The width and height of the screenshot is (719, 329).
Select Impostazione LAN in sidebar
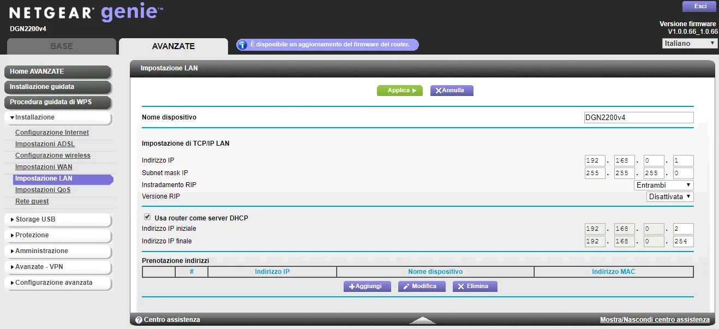click(63, 178)
